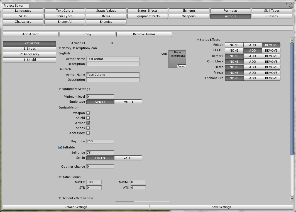The width and height of the screenshot is (296, 212).
Task: Select armor entry 3: Shield
Action: coord(30,60)
